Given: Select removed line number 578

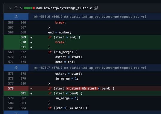Looking at the screenshot, I should [x=11, y=88].
